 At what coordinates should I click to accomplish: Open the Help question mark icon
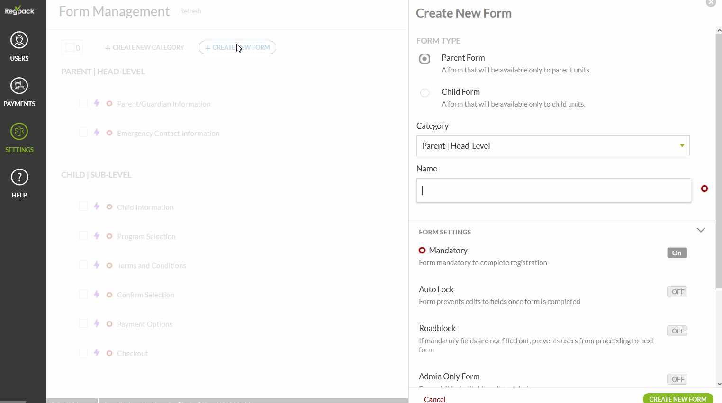point(19,178)
